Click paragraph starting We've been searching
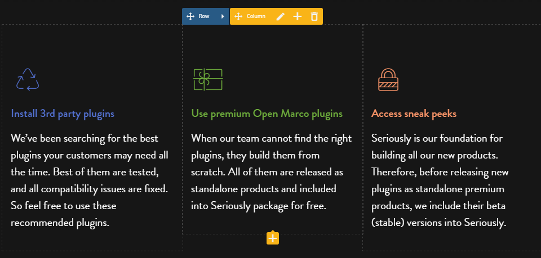Viewport: 541px width, 258px height. [90, 180]
